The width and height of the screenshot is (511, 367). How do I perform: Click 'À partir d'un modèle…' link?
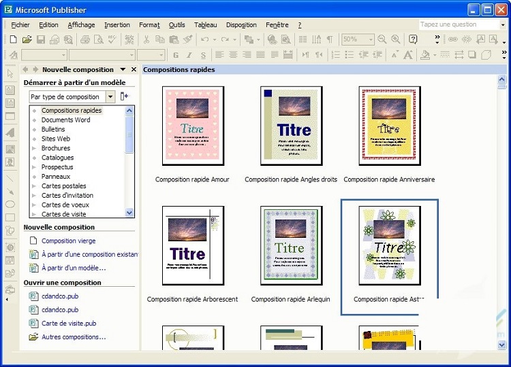(74, 268)
